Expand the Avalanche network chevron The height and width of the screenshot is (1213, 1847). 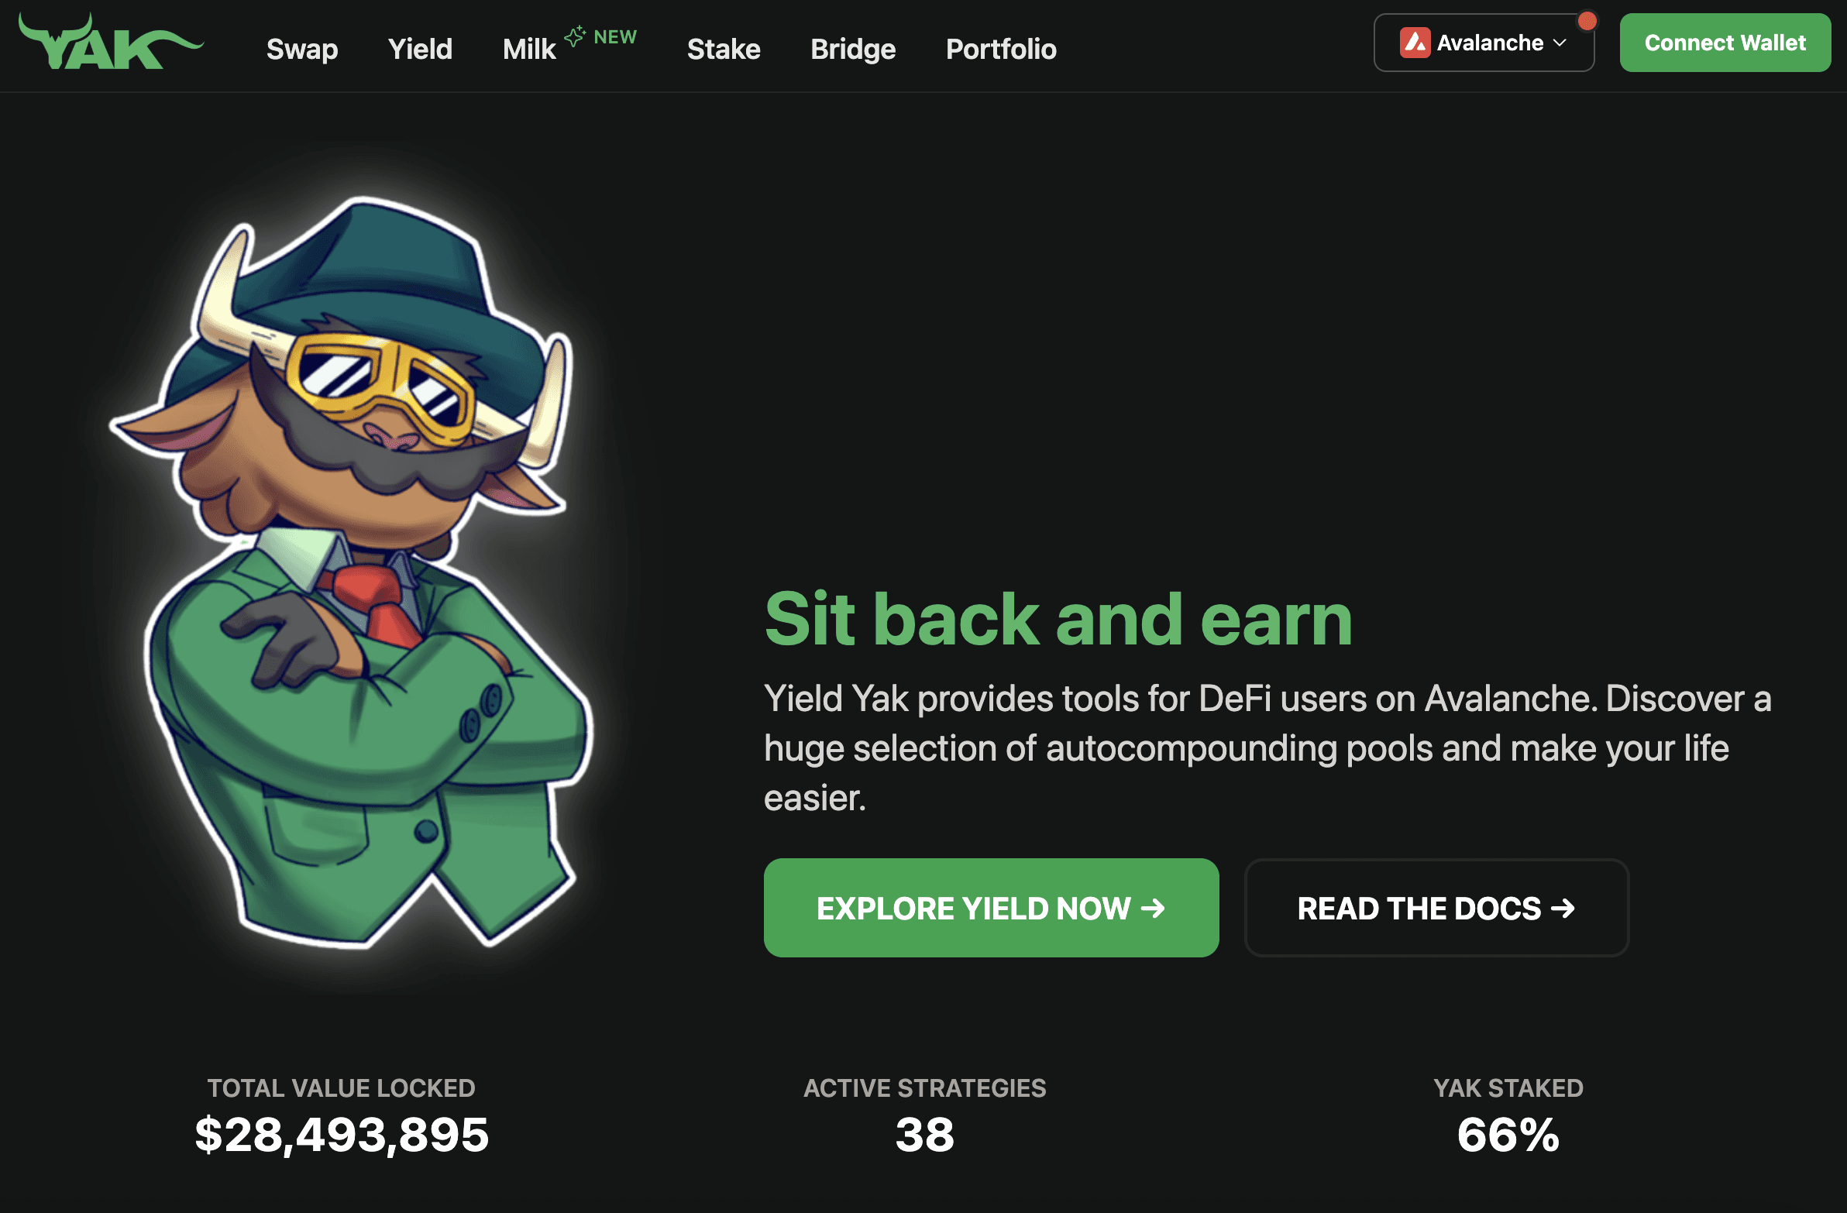[1560, 43]
